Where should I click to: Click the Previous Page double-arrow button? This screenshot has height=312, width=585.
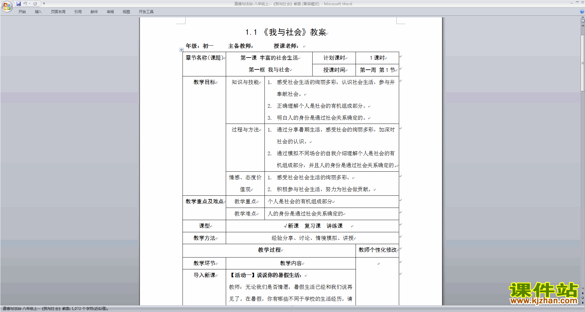coord(583,293)
